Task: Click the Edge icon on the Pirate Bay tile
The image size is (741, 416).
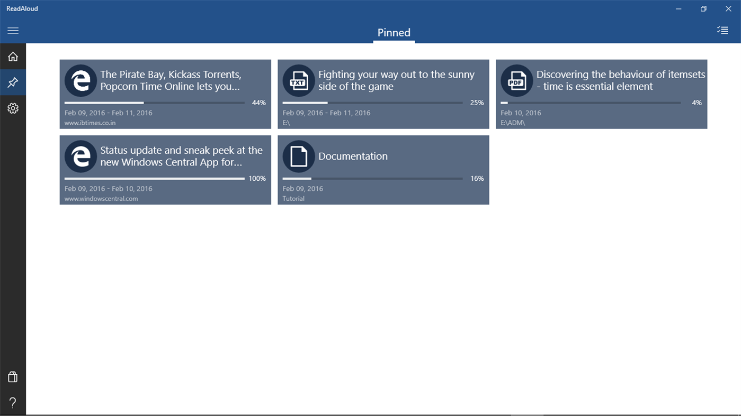Action: [81, 80]
